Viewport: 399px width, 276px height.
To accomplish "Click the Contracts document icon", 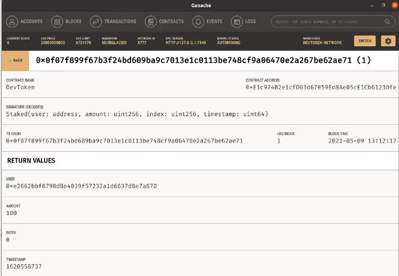I will click(x=151, y=22).
